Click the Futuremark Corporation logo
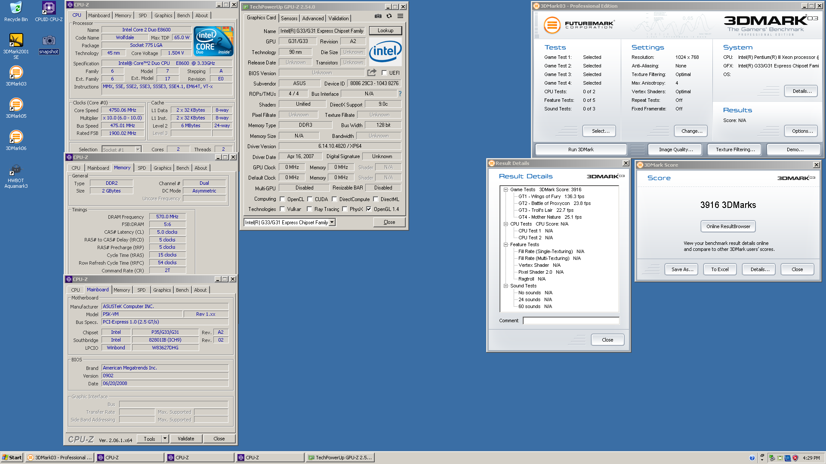 (578, 25)
